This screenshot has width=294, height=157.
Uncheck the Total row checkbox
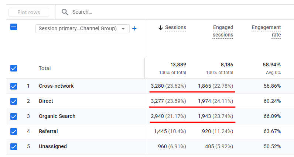pos(14,68)
